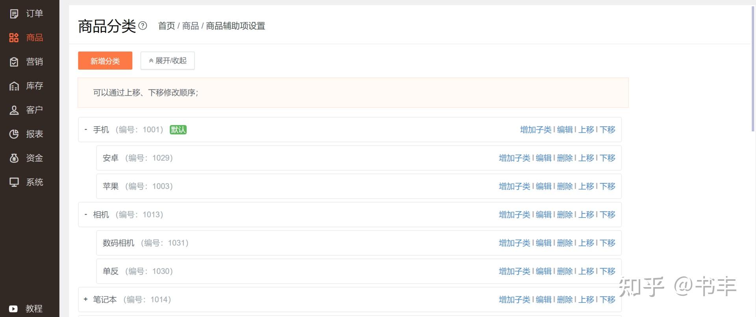
Task: Select the 商品 products grid icon
Action: pos(14,38)
